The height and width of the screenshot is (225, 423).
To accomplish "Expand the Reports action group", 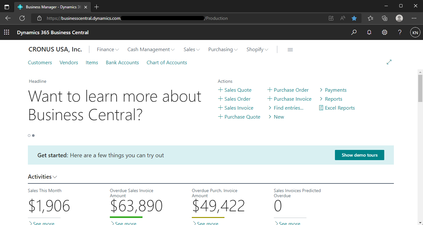I will 331,99.
